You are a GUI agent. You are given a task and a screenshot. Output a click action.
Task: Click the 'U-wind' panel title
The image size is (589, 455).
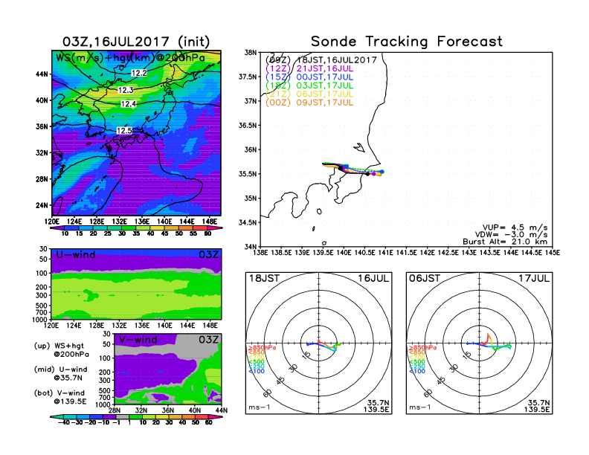(76, 255)
